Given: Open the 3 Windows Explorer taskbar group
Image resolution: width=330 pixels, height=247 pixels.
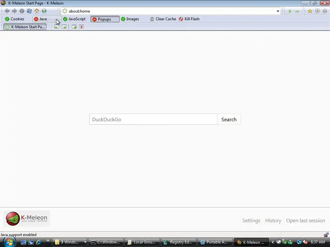Looking at the screenshot, I should (70, 242).
